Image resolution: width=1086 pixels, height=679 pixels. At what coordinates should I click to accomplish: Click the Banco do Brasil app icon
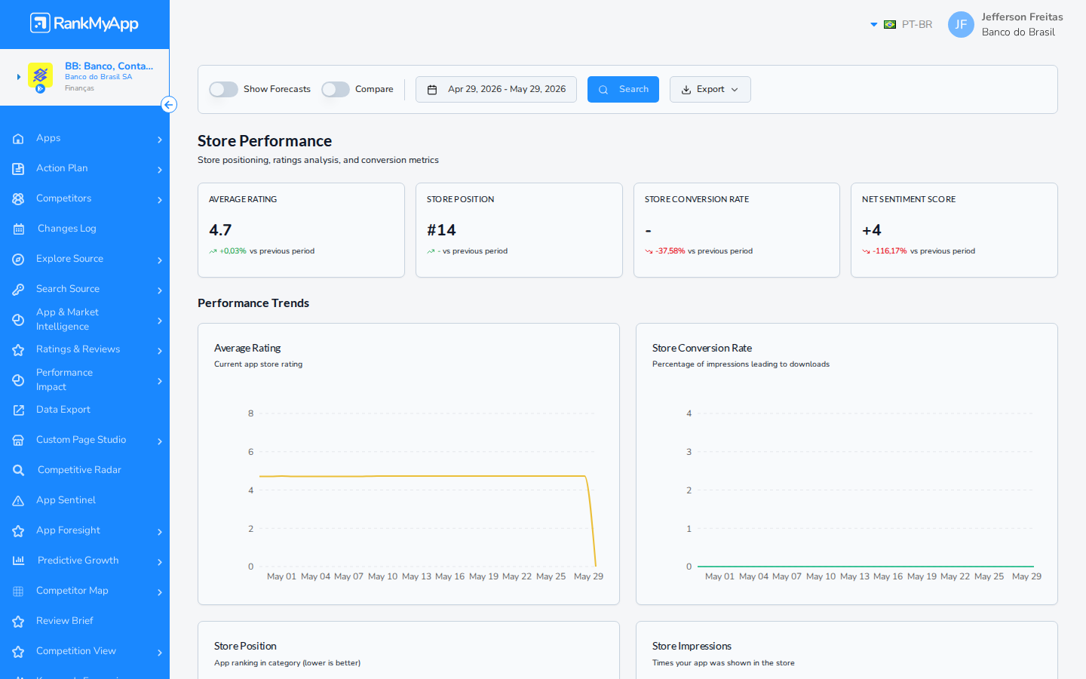pos(40,76)
